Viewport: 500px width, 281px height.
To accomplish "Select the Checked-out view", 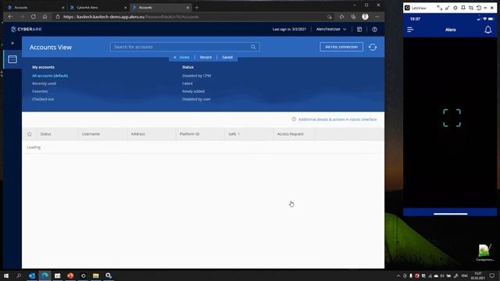I will (x=43, y=99).
